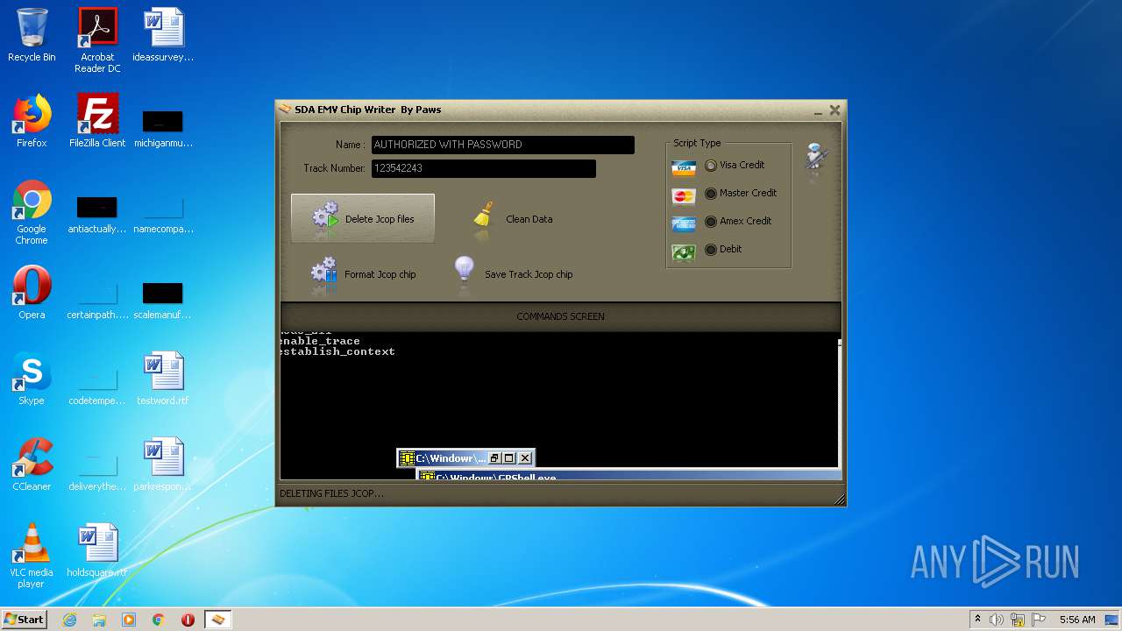Screen dimensions: 1122x631
Task: Select the scalemanuf desktop file
Action: (x=163, y=300)
